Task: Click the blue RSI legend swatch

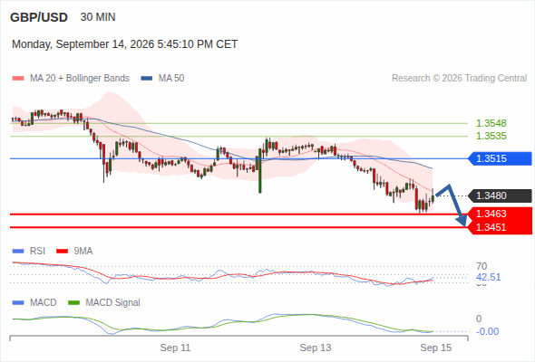Action: click(x=18, y=252)
